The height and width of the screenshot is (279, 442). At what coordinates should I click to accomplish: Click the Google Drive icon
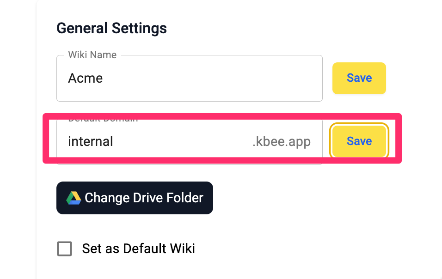[74, 198]
